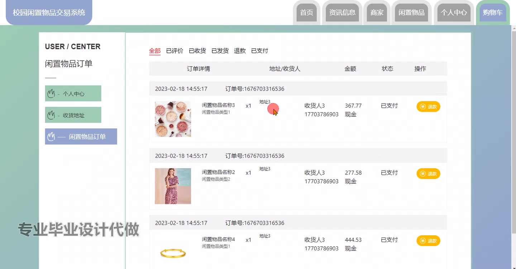Refund the 闲置物品名称2 order

coord(428,173)
